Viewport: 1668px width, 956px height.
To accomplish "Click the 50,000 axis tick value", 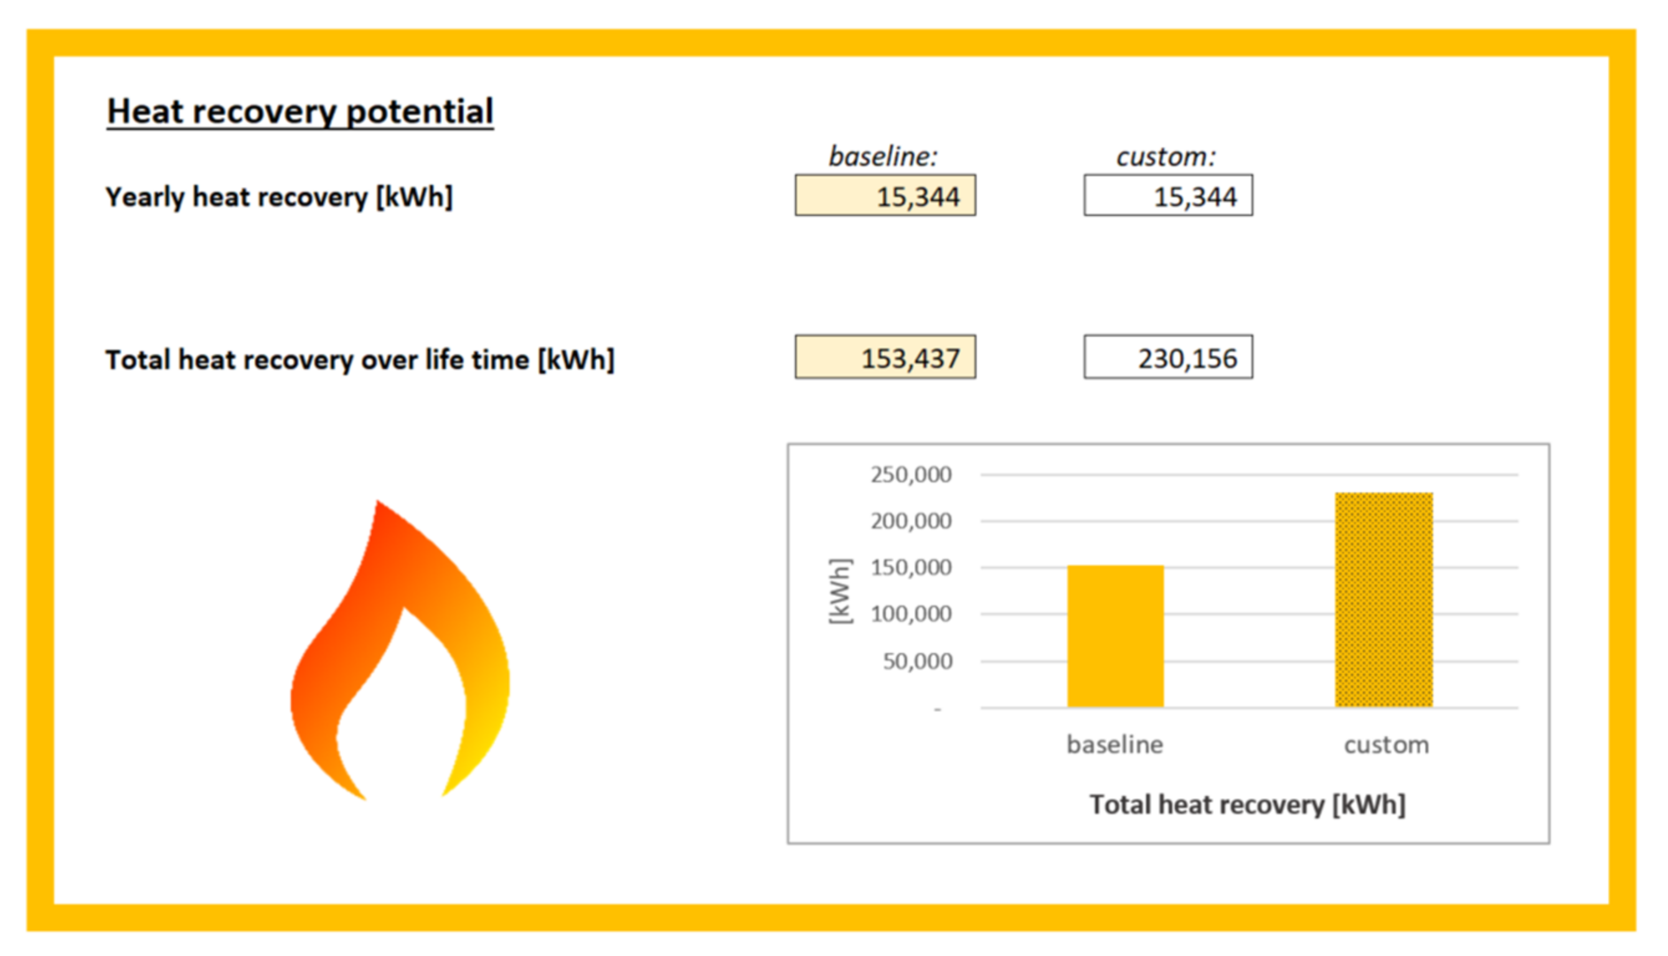I will coord(916,660).
